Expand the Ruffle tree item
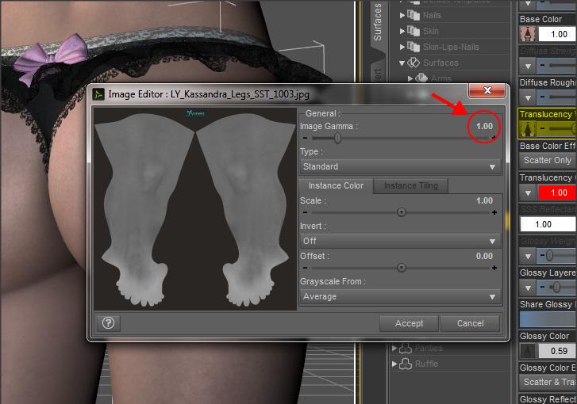 point(394,364)
